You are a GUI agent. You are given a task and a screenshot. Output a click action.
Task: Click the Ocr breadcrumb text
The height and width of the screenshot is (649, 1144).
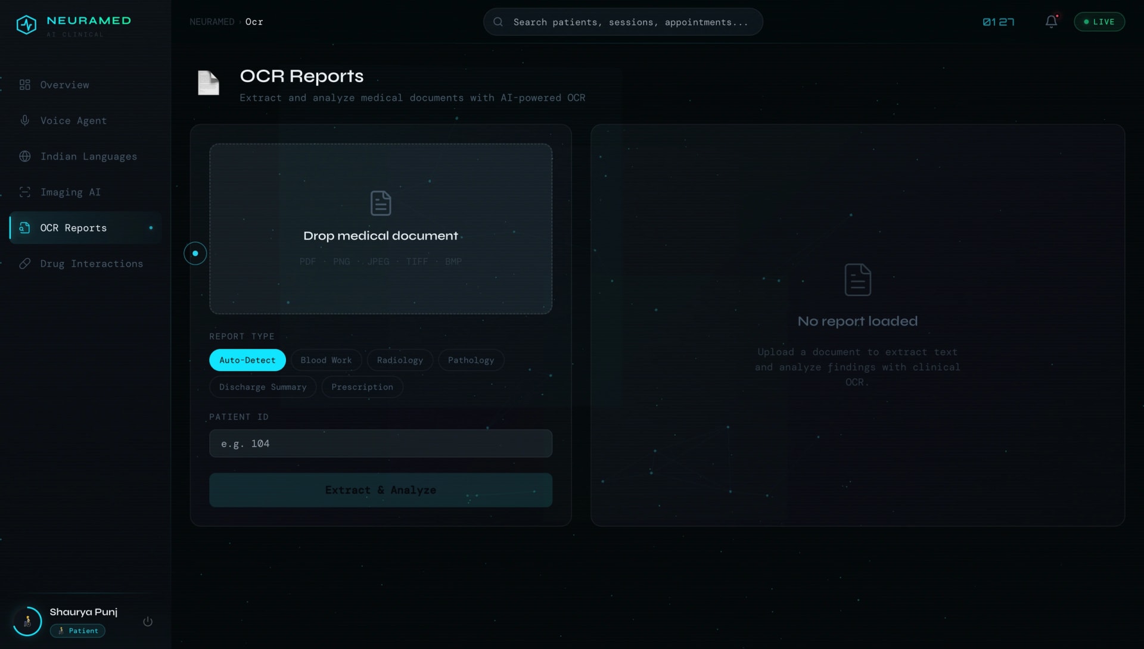[254, 21]
